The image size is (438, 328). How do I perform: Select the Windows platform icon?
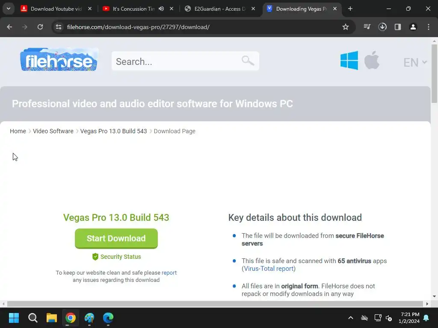click(349, 60)
